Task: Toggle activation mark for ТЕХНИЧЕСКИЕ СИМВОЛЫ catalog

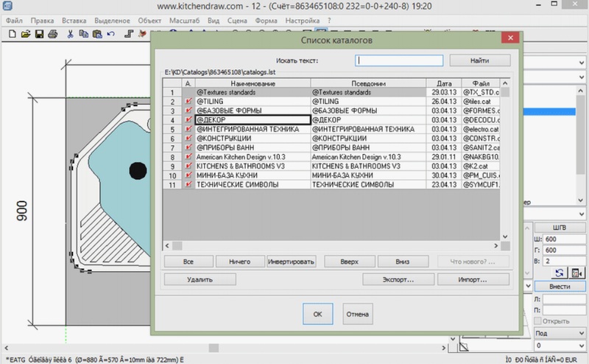Action: [188, 184]
